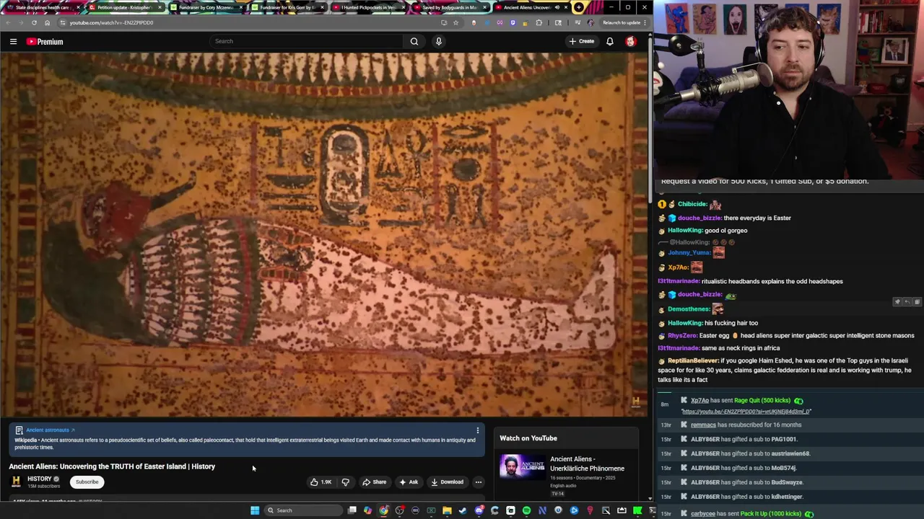Open HISTORY channel name link

point(40,479)
